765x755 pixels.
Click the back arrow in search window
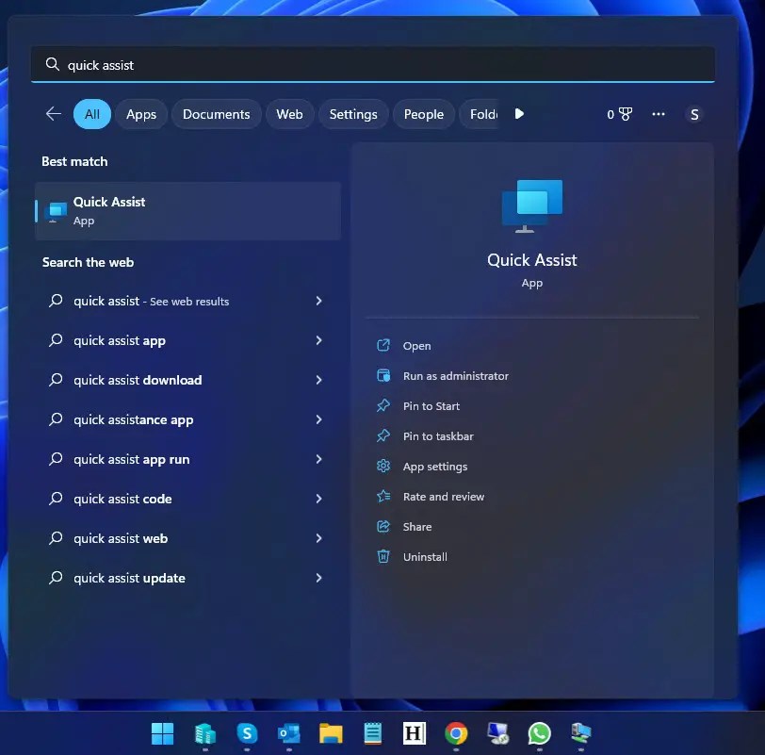point(53,113)
